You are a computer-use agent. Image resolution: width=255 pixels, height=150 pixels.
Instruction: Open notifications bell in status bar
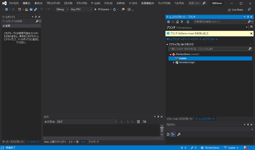pos(245,148)
